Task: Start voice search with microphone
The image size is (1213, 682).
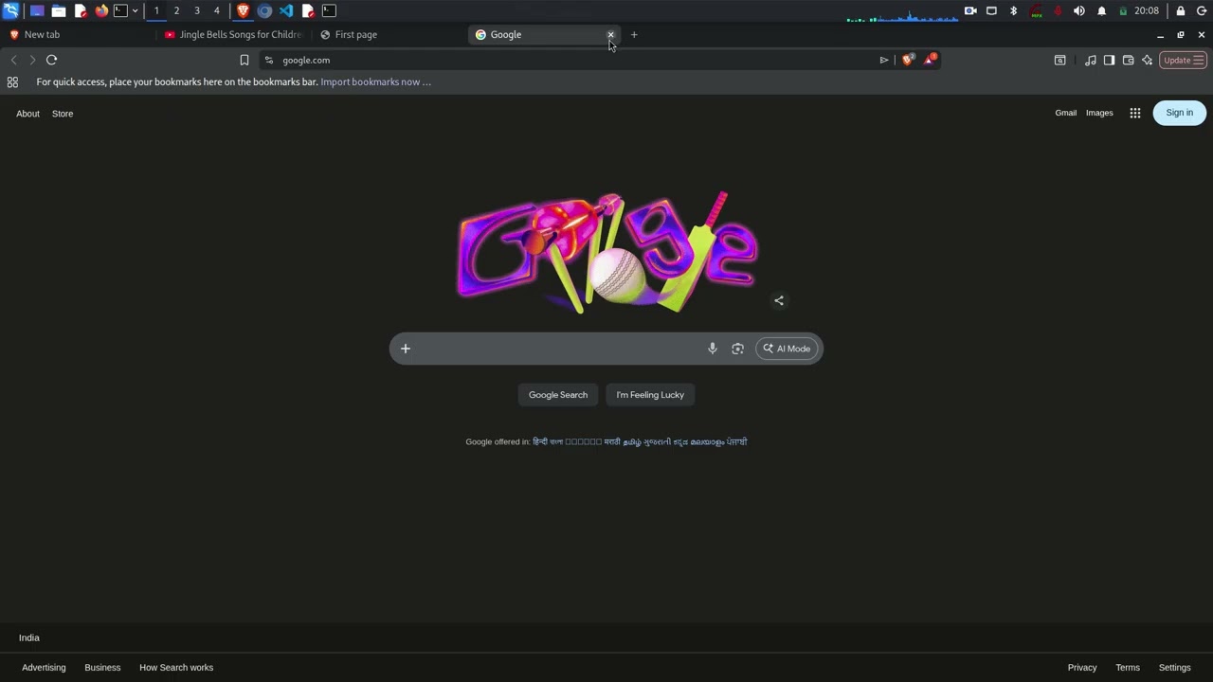Action: [713, 349]
